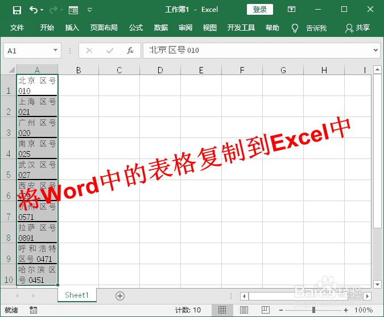The height and width of the screenshot is (317, 384).
Task: Open the 帮助 tab
Action: point(272,28)
